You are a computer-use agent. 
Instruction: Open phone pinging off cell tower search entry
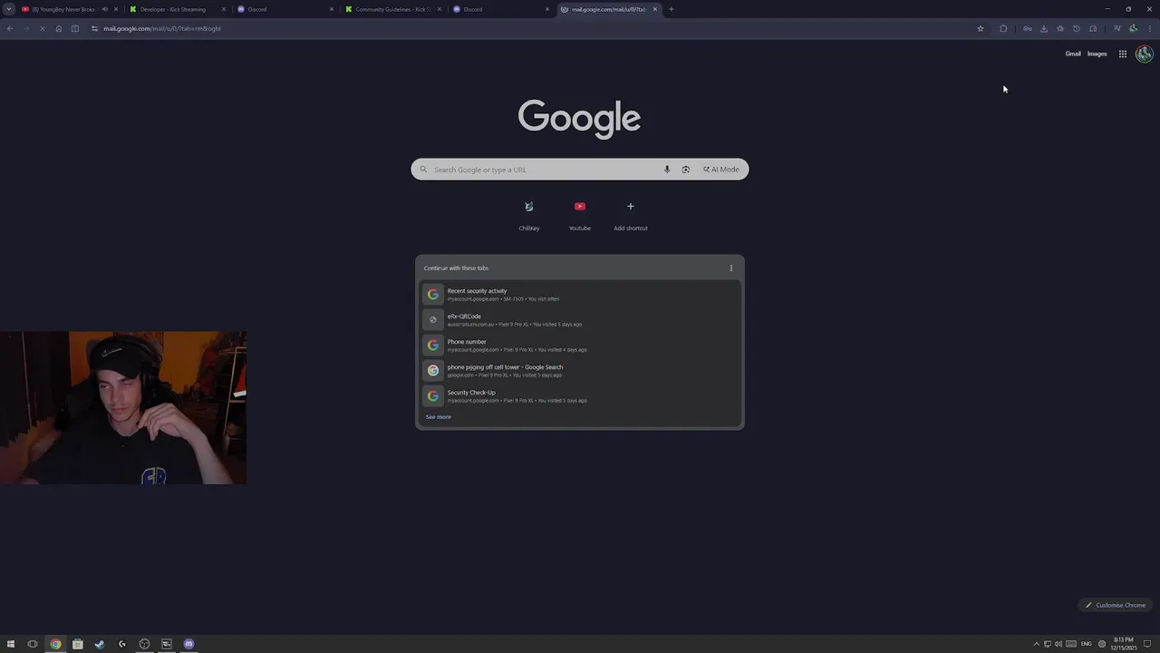(580, 371)
